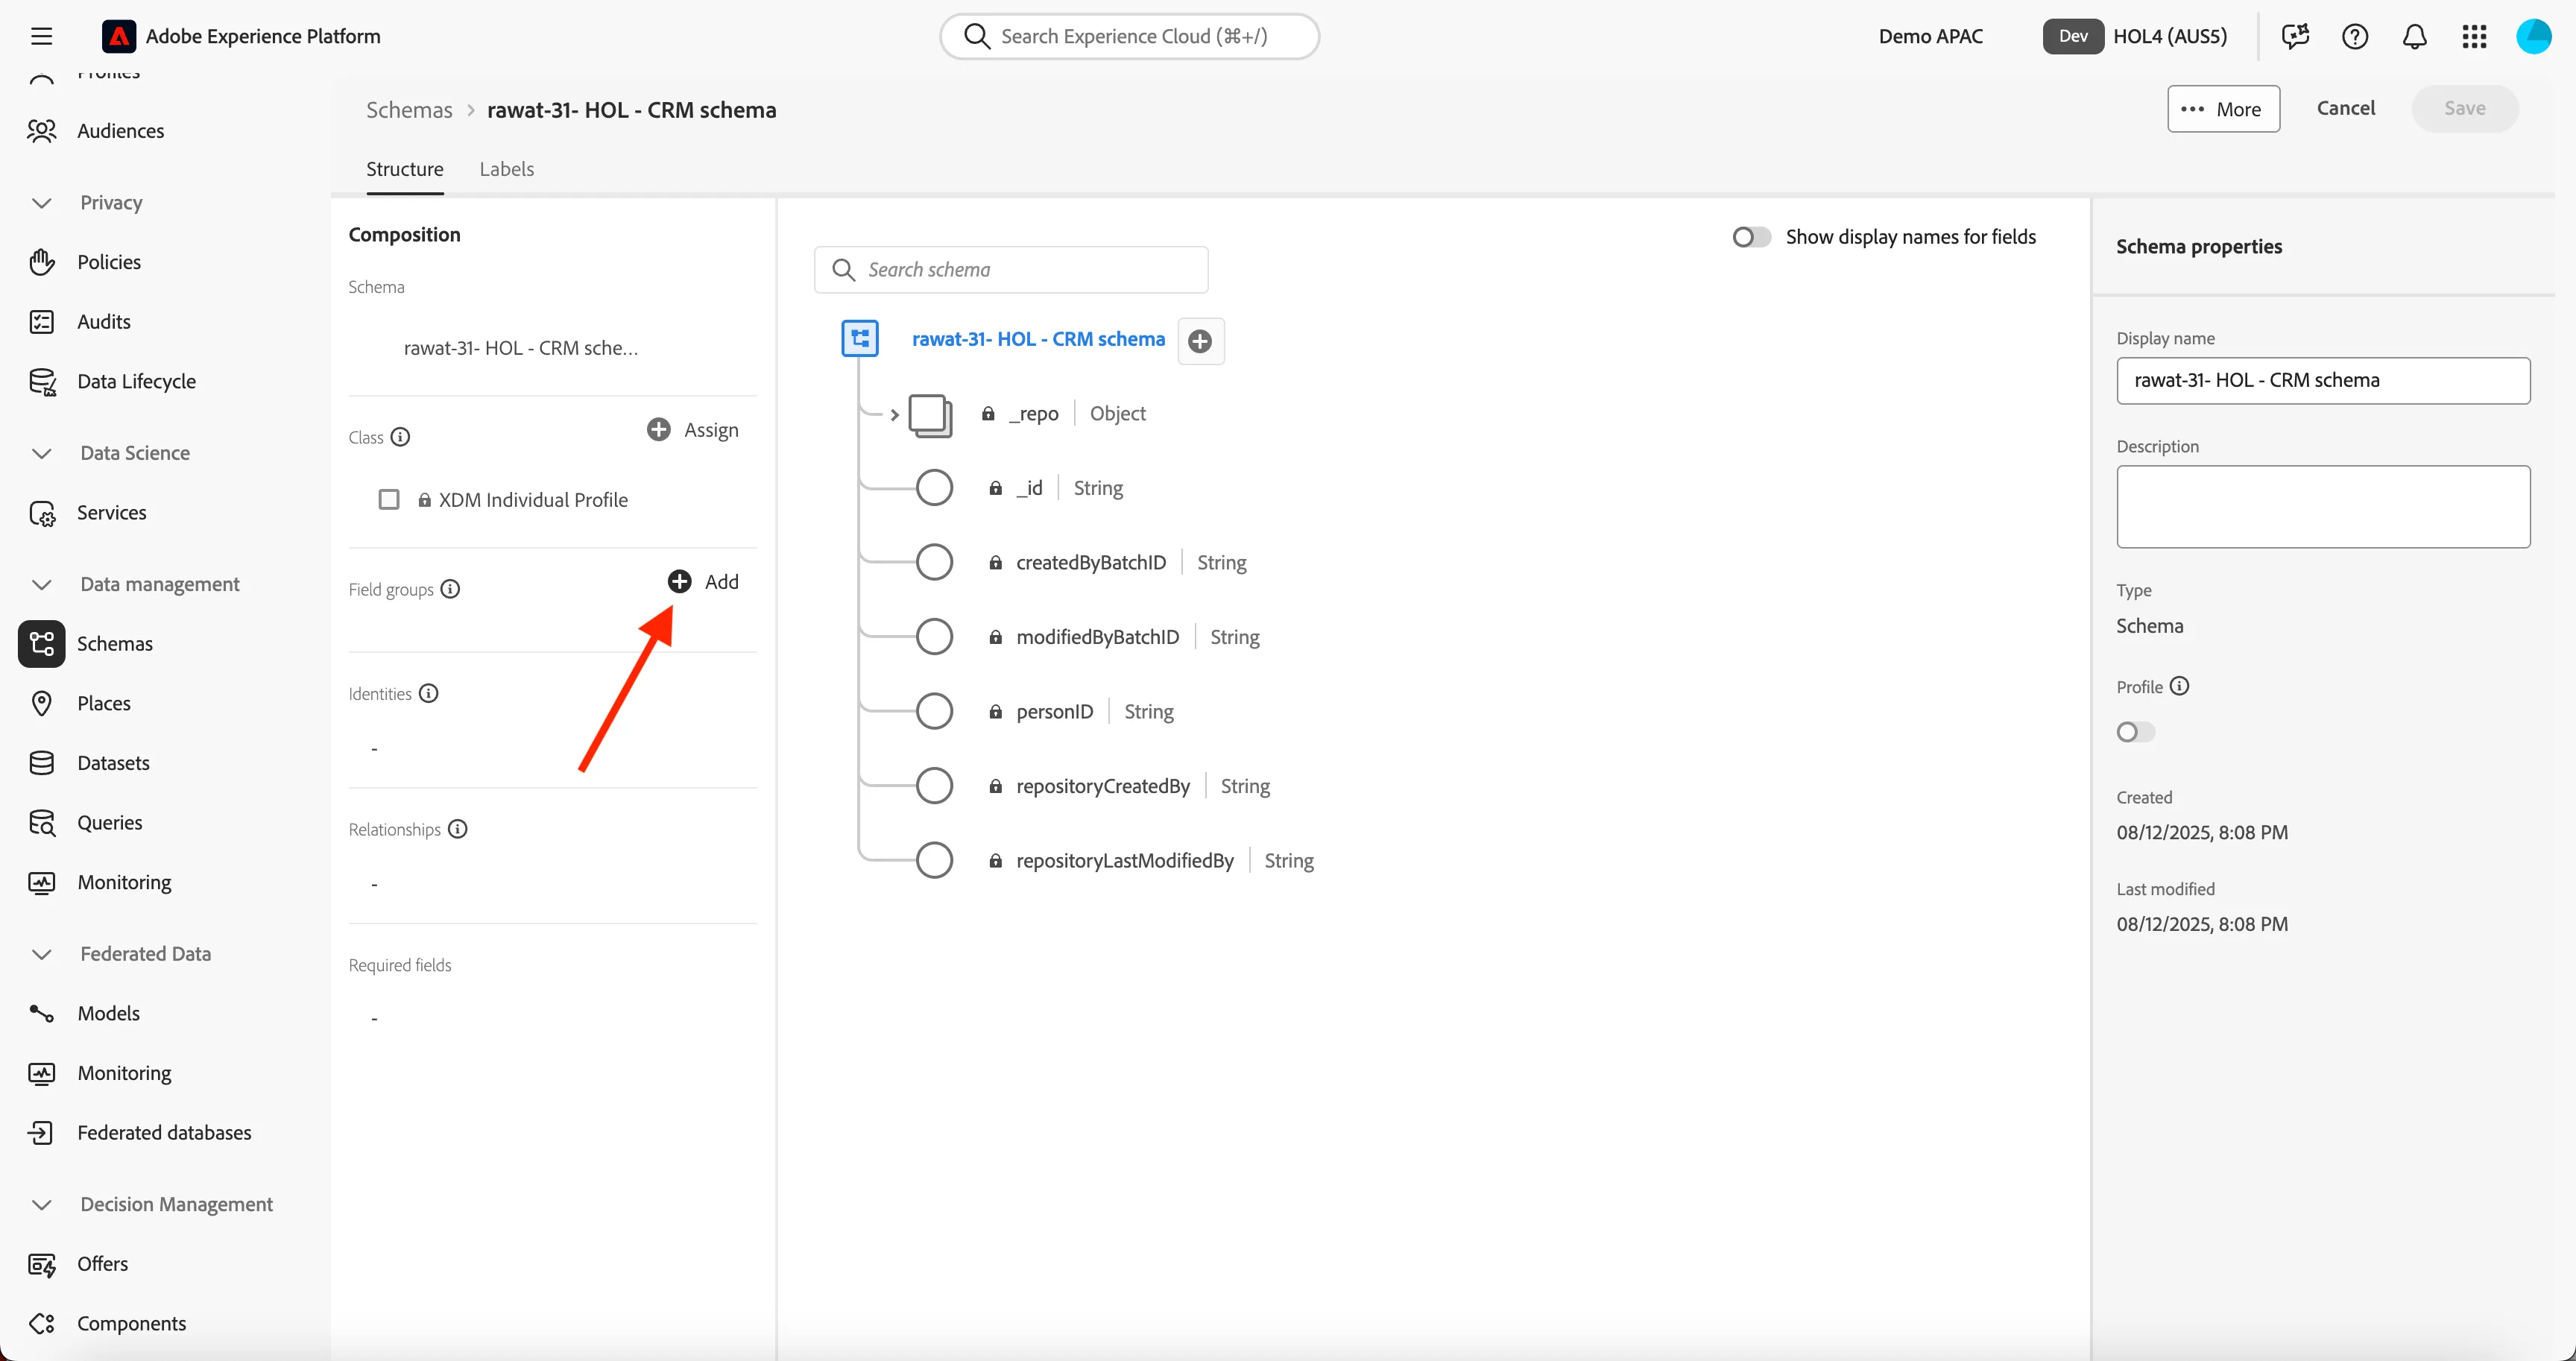Open the app switcher grid icon
2576x1361 pixels.
2474,36
